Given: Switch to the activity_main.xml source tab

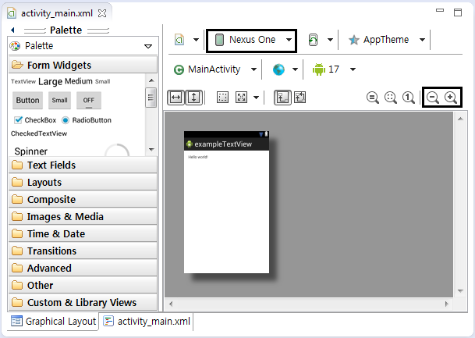Looking at the screenshot, I should pos(147,322).
